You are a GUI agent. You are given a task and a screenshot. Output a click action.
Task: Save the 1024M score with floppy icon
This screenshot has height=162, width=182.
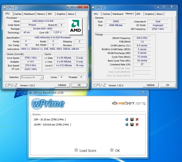[x=132, y=124]
